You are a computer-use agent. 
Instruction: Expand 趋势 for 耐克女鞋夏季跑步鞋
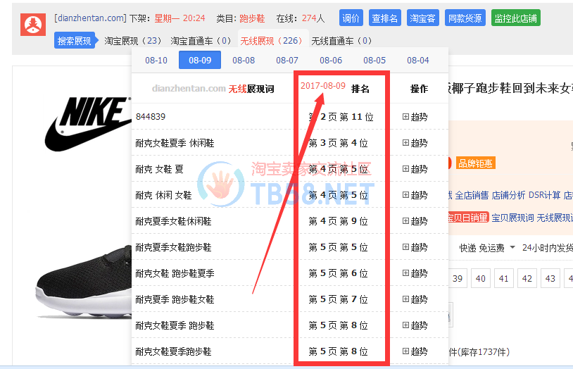[x=415, y=351]
